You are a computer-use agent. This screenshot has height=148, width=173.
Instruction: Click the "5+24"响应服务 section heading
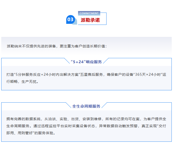(x=86, y=62)
